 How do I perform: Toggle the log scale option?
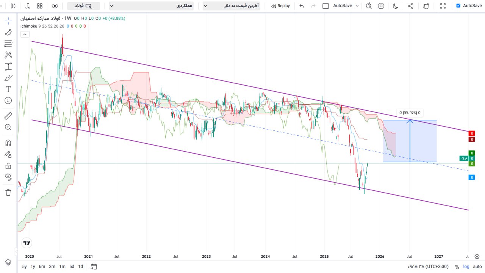pos(466,267)
